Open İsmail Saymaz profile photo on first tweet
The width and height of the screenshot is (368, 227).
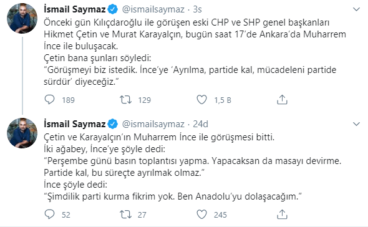[x=22, y=19]
